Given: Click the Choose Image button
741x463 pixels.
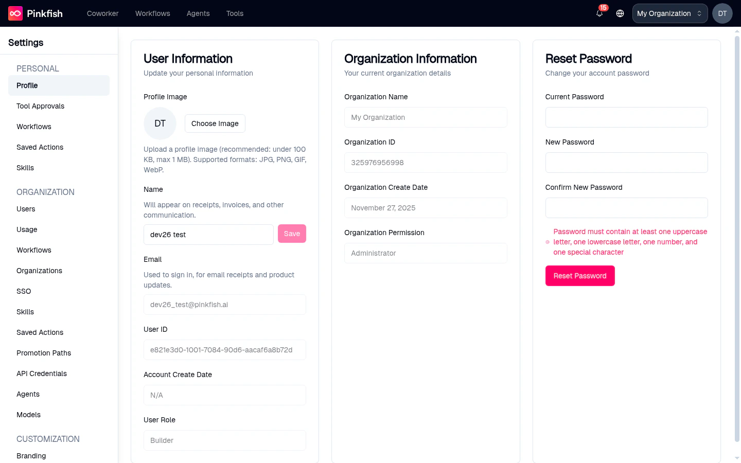Looking at the screenshot, I should 215,123.
